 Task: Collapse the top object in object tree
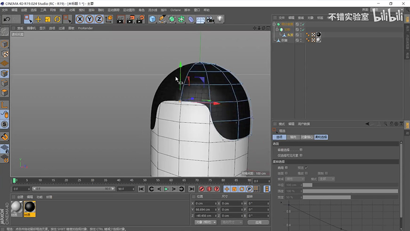coord(274,24)
